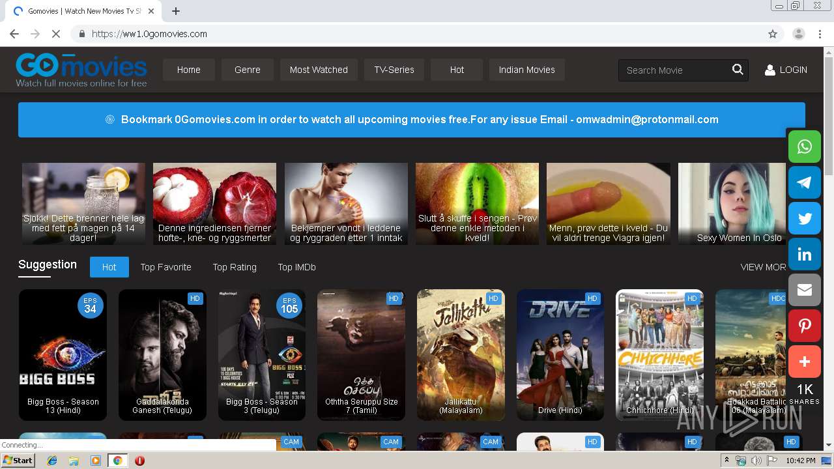Click ad about belly fat drink
Screen dimensions: 834x469
pos(83,204)
